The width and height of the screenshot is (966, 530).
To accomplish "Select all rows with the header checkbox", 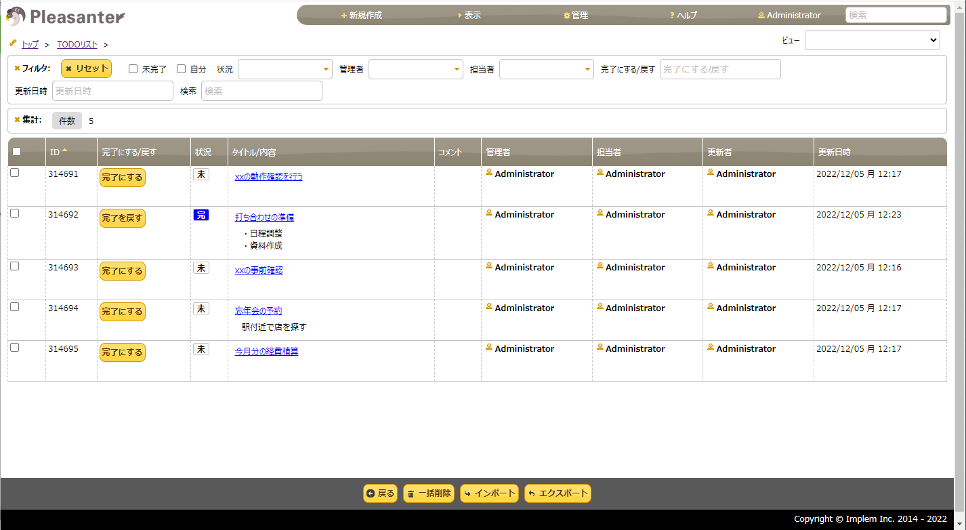I will coord(16,150).
